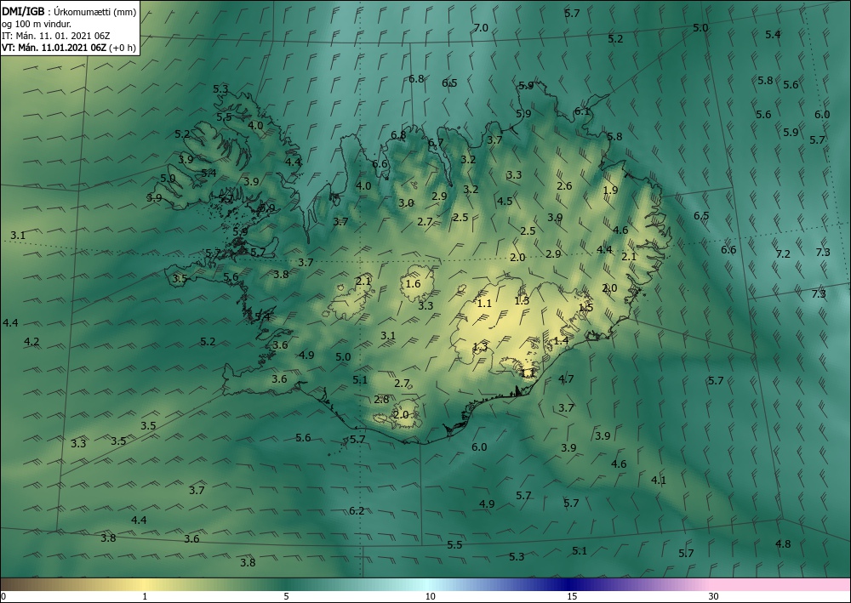Click the bold VT: Mán. 11.01.2021 06Z text
The height and width of the screenshot is (603, 851).
pos(54,48)
